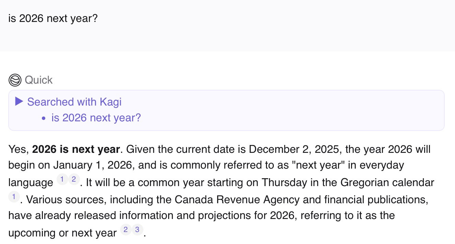Image resolution: width=455 pixels, height=244 pixels.
Task: Open citation 1 after "everyday language"
Action: 62,179
